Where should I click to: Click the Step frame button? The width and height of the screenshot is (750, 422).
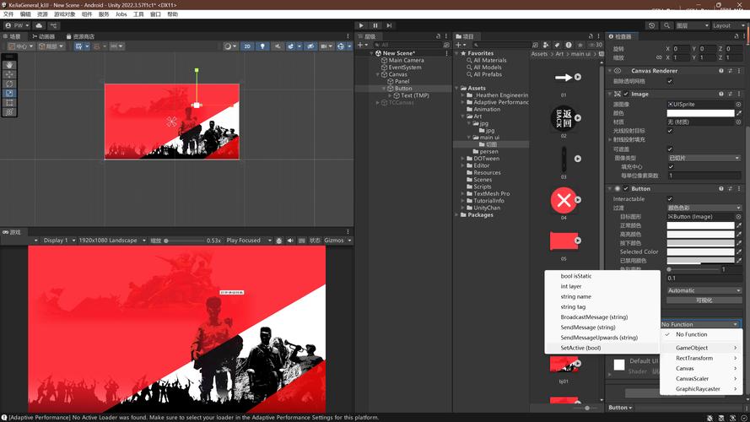point(390,25)
